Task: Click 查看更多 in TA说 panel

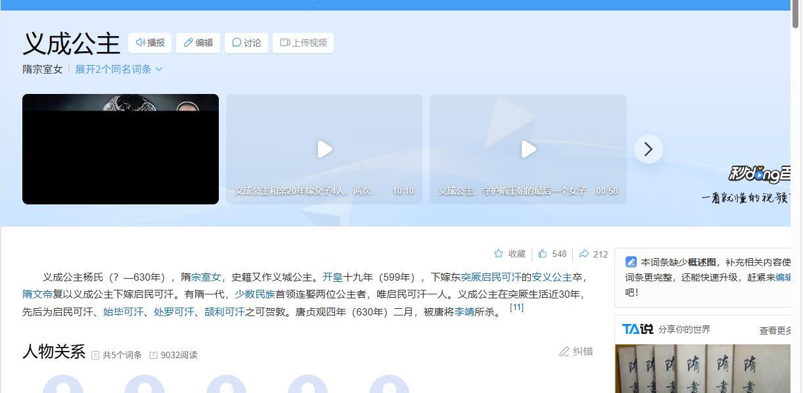Action: 775,331
